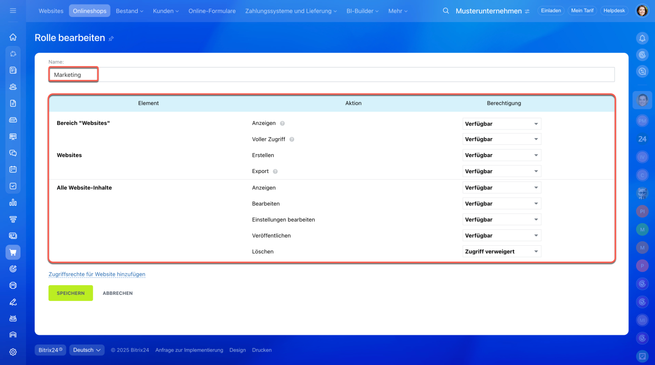Screen dimensions: 655x365
Task: Open the hamburger menu at top left
Action: [13, 11]
